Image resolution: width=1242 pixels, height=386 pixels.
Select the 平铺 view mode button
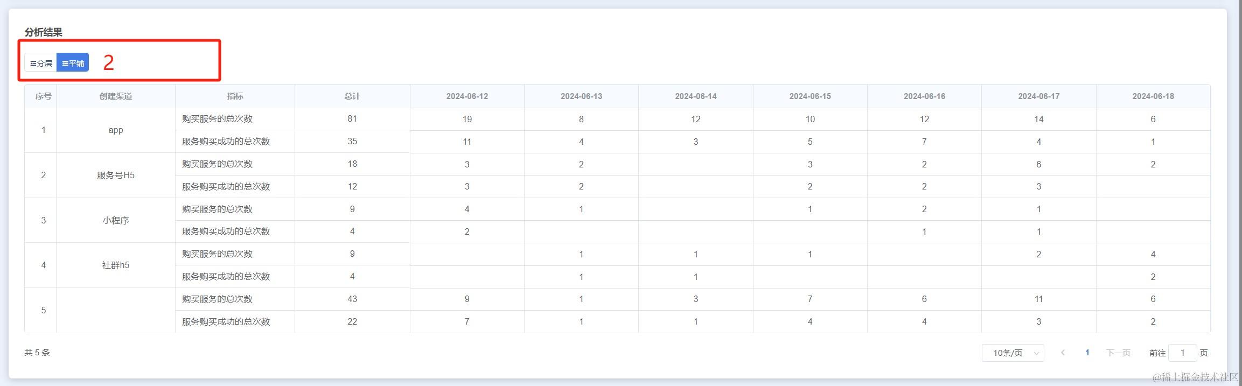pyautogui.click(x=73, y=63)
